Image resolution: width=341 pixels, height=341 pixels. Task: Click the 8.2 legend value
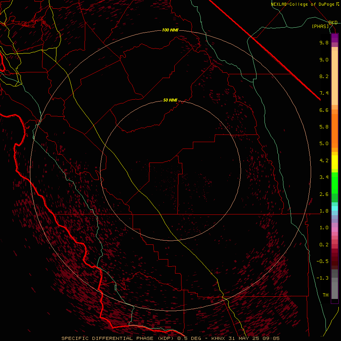324,76
